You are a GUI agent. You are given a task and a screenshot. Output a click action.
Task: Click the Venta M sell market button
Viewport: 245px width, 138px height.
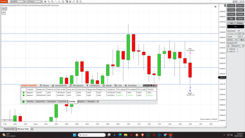pyautogui.click(x=240, y=6)
